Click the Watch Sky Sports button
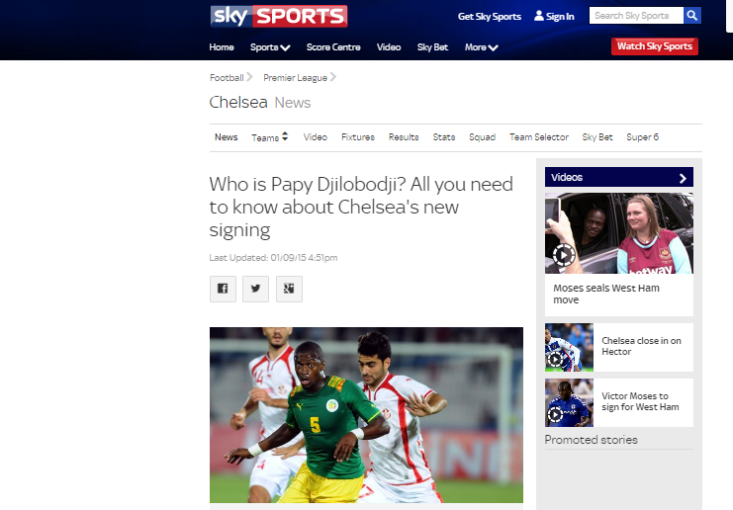 (x=655, y=46)
